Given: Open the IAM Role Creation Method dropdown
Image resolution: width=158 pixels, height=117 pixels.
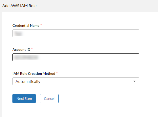Looking at the screenshot, I should (x=76, y=81).
